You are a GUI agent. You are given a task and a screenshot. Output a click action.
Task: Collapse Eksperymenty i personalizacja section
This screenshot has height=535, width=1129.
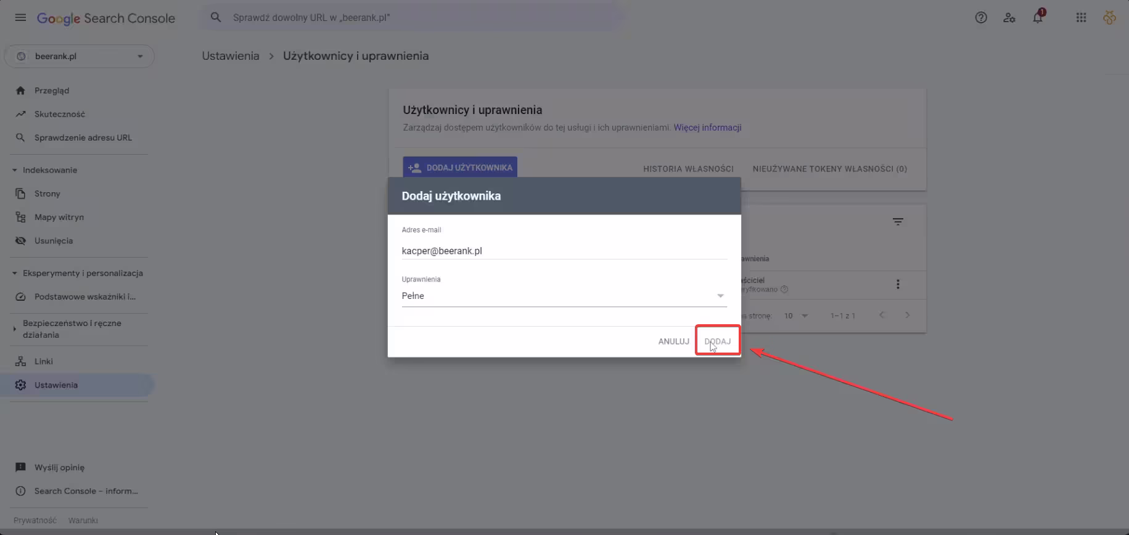[15, 273]
